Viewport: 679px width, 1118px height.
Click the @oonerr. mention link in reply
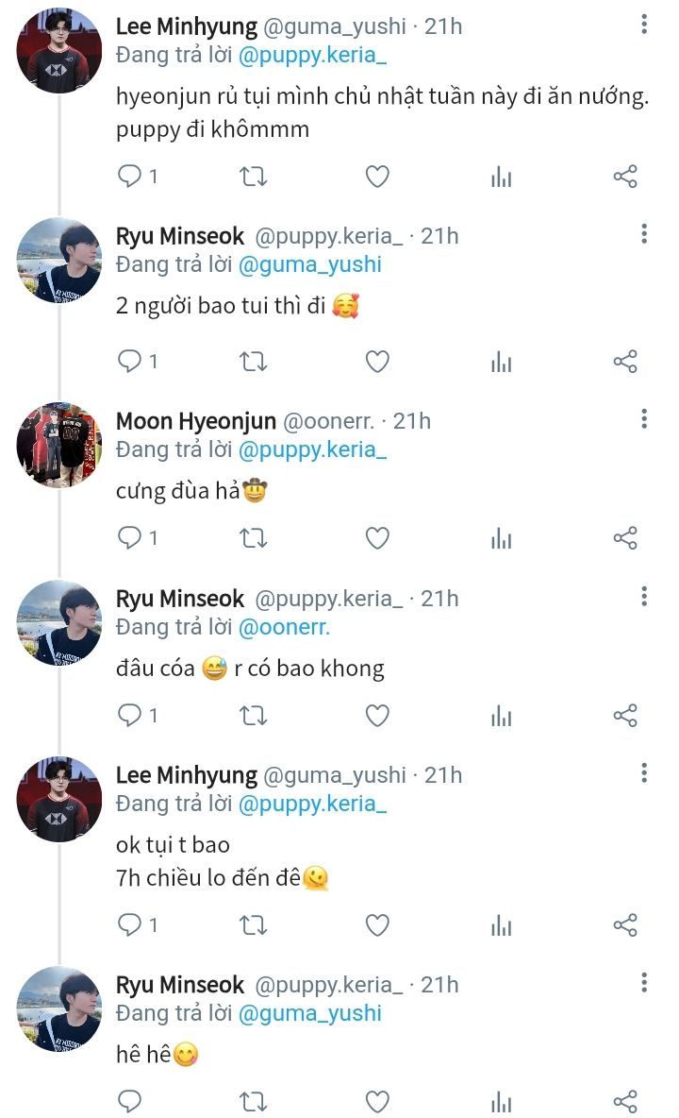click(x=284, y=627)
